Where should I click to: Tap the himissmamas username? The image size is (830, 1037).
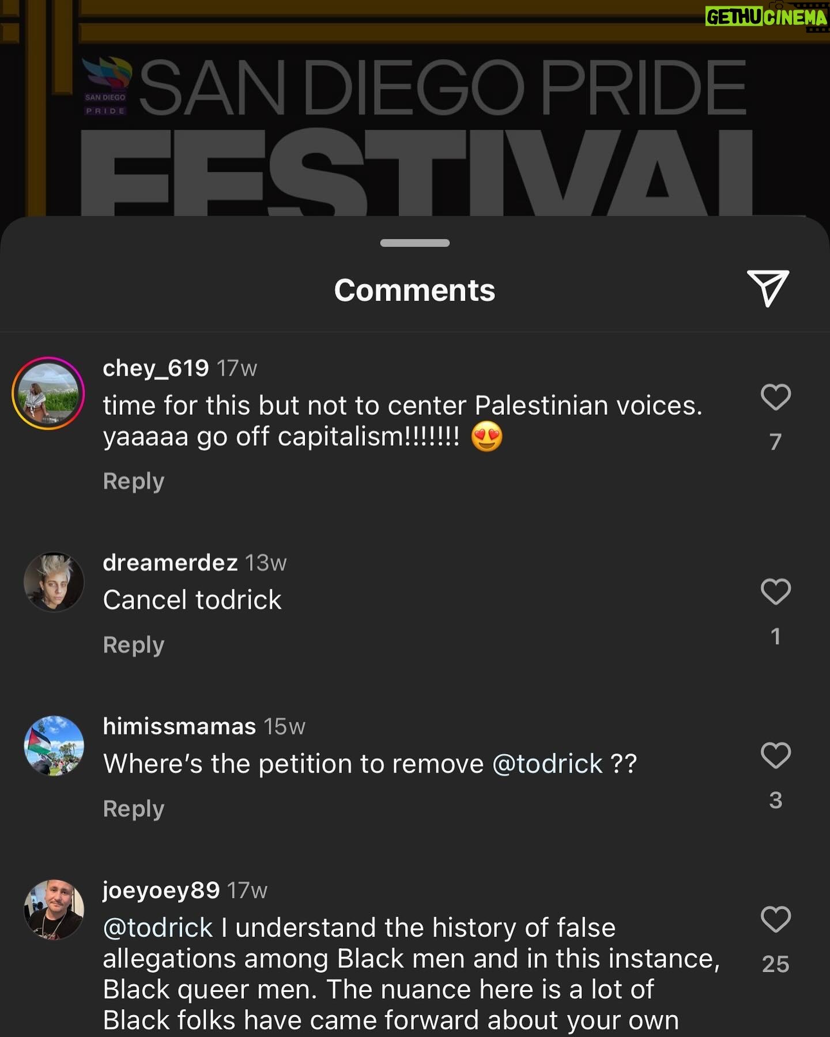[179, 726]
